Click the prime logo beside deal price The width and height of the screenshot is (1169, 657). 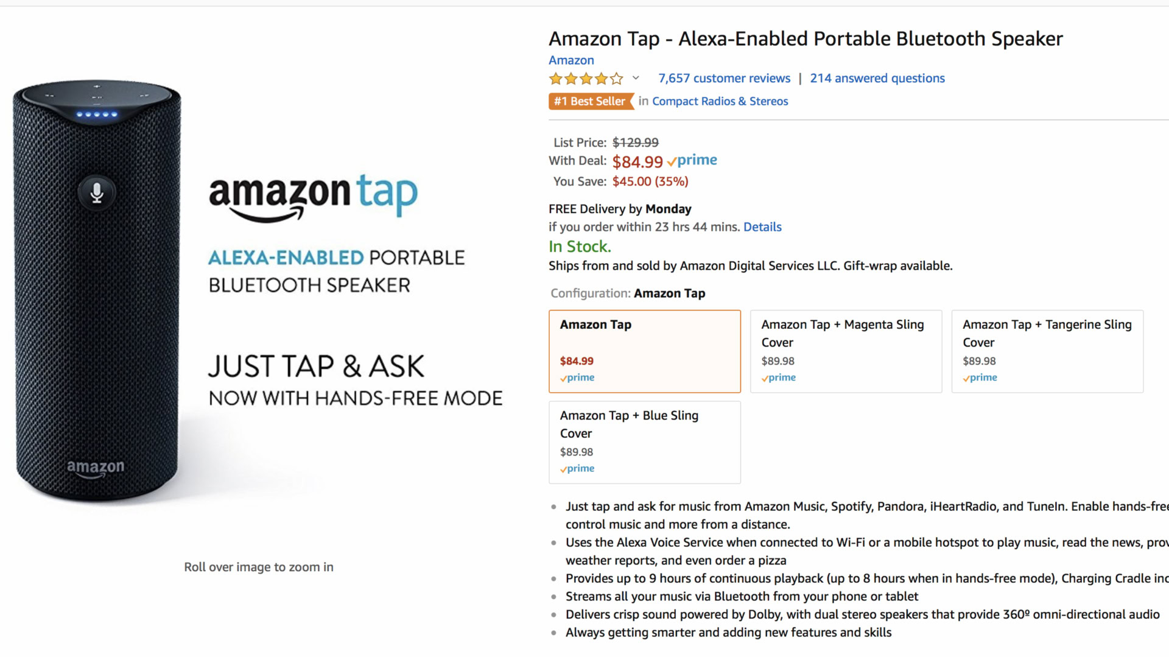692,161
